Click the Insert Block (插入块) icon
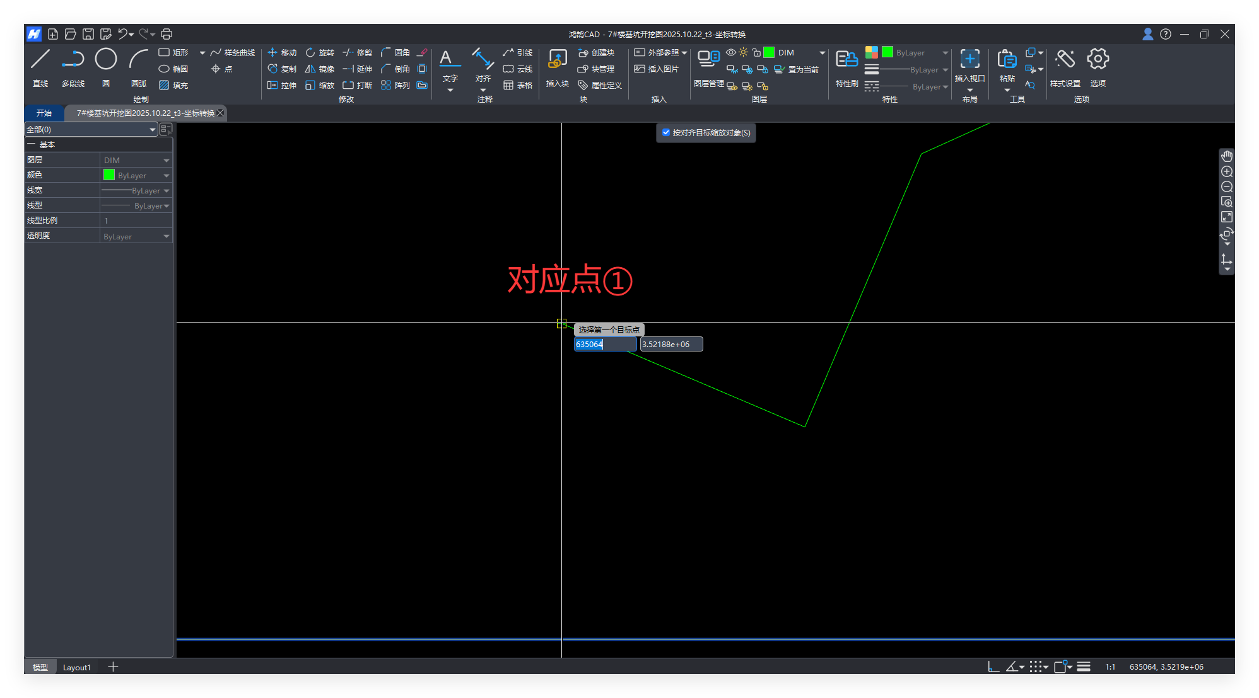This screenshot has width=1259, height=698. [x=557, y=60]
